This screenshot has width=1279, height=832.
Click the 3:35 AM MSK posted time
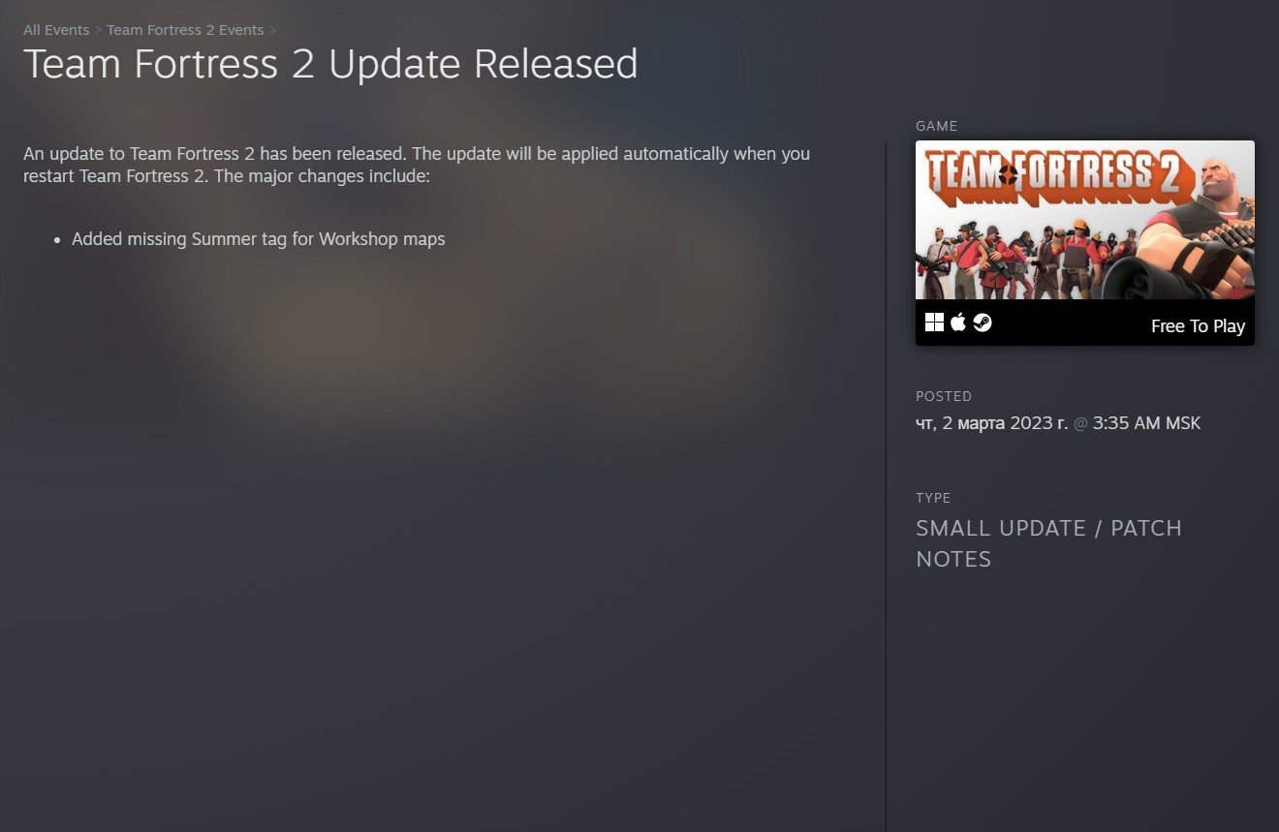click(1146, 423)
